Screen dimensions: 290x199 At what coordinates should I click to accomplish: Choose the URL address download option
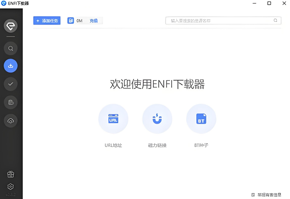coord(113,119)
